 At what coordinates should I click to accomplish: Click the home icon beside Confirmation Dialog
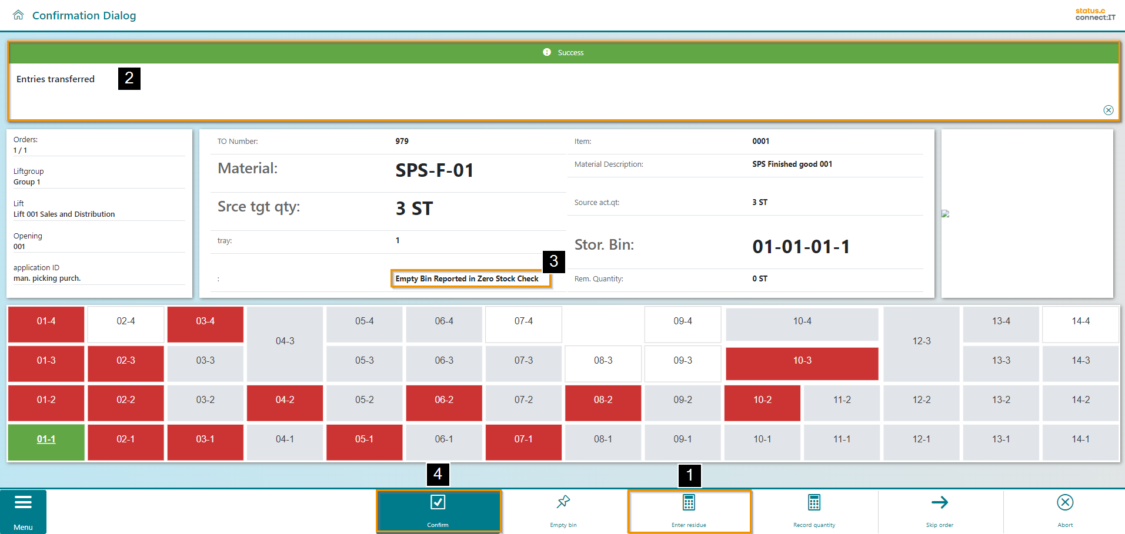pyautogui.click(x=18, y=15)
